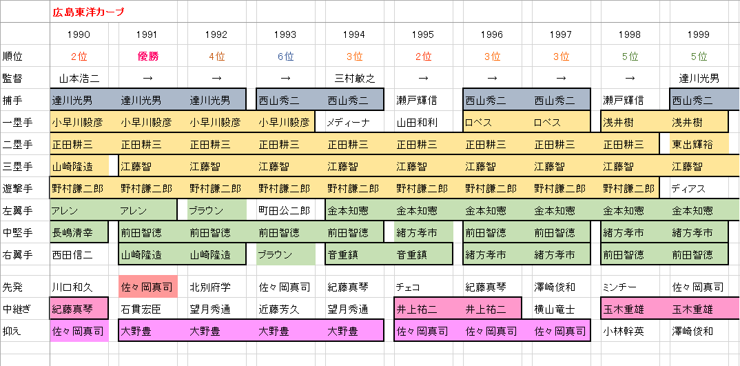Click 大野豊 cell under 1991

147,331
